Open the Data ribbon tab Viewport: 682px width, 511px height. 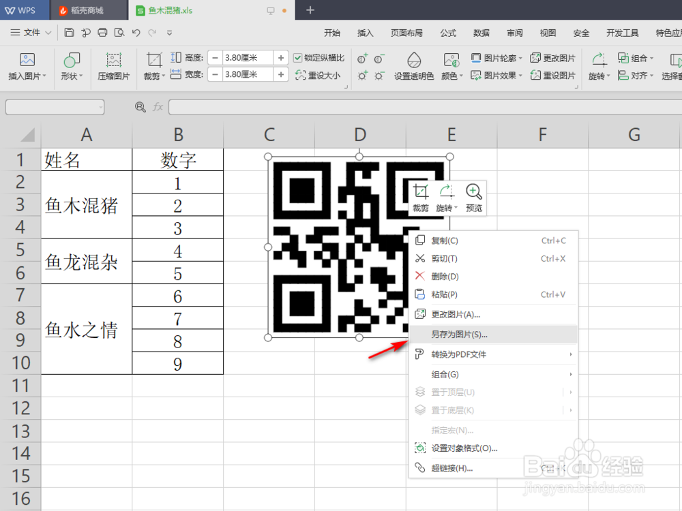point(481,33)
